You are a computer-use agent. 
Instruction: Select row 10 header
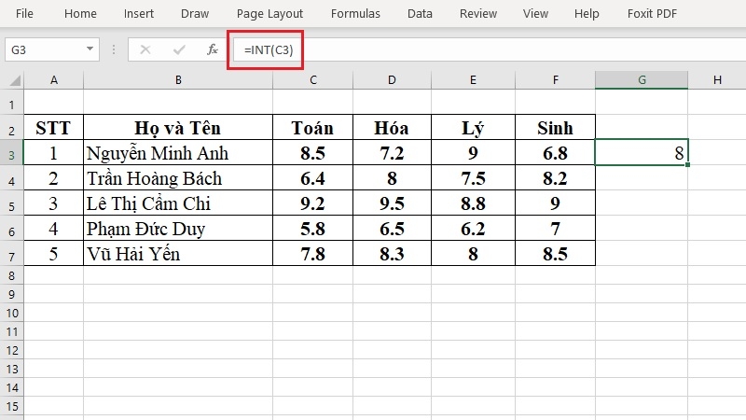[12, 313]
